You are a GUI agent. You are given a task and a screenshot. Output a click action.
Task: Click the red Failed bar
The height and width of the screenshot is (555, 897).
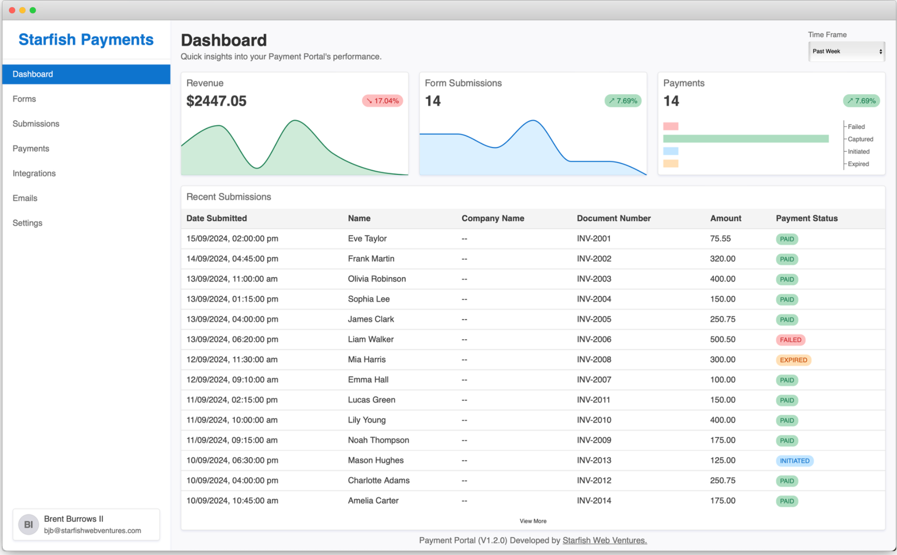pos(671,126)
